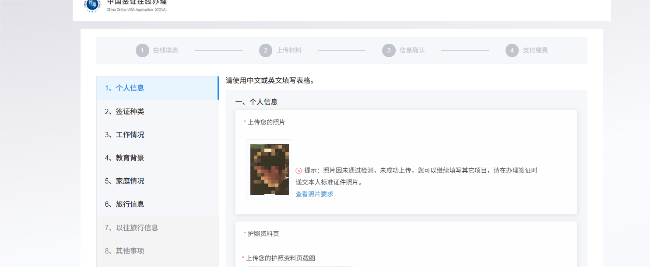Screen dimensions: 650x267
Task: Click the red error icon beside 提示
Action: pyautogui.click(x=299, y=170)
